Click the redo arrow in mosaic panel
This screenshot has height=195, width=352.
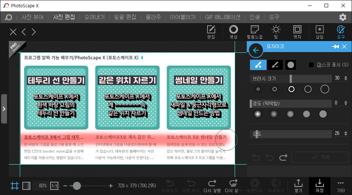pos(283,157)
